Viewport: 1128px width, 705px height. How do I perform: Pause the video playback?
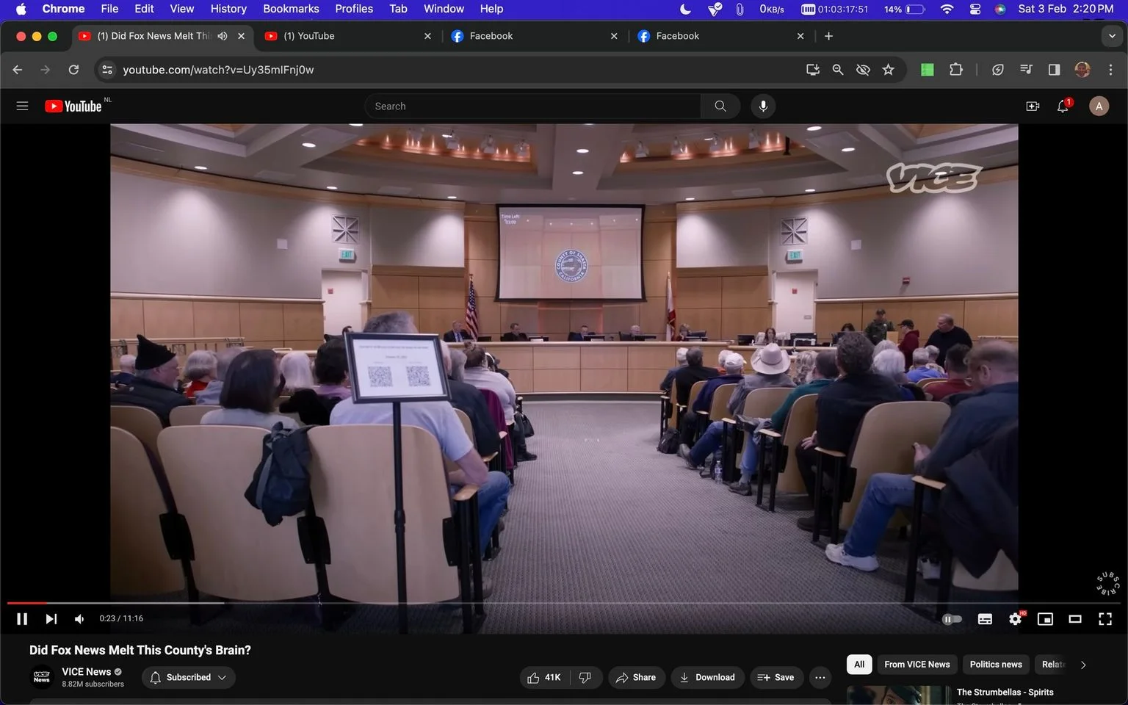pyautogui.click(x=22, y=619)
